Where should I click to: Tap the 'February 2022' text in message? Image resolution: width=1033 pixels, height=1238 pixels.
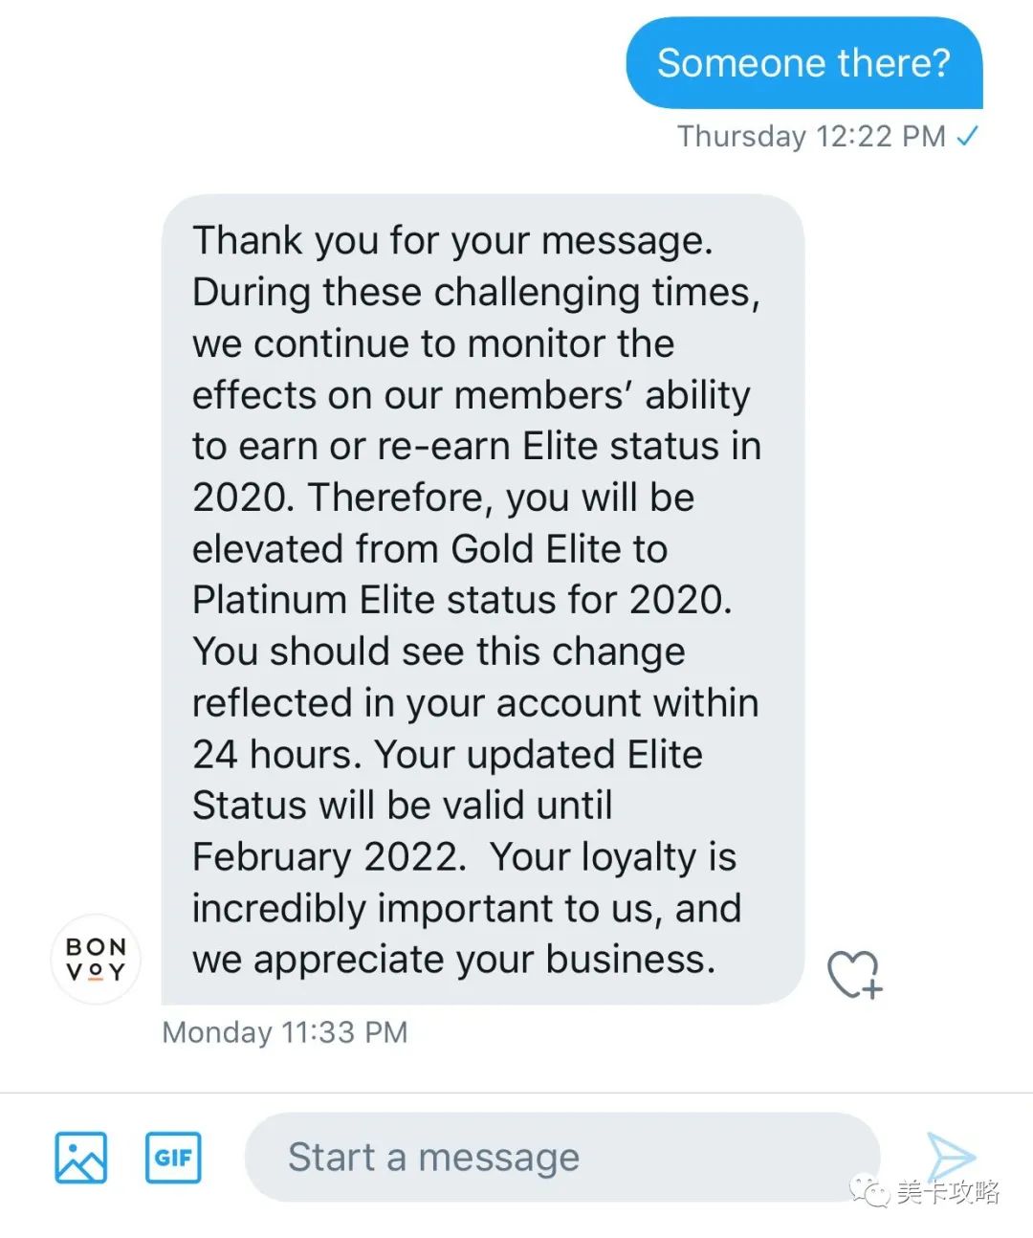(327, 856)
